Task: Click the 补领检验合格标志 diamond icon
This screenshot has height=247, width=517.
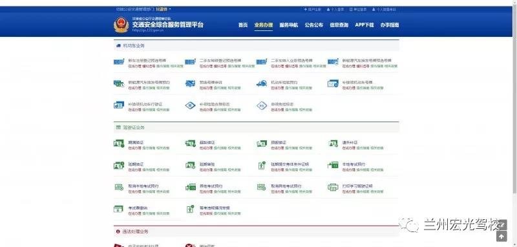Action: tap(190, 105)
